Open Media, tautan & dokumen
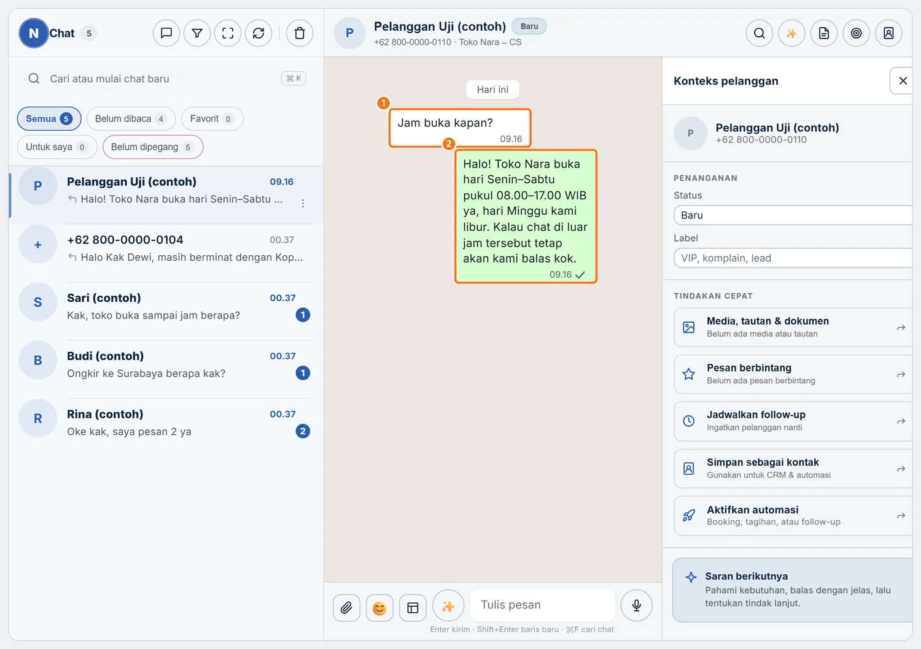 [x=793, y=328]
